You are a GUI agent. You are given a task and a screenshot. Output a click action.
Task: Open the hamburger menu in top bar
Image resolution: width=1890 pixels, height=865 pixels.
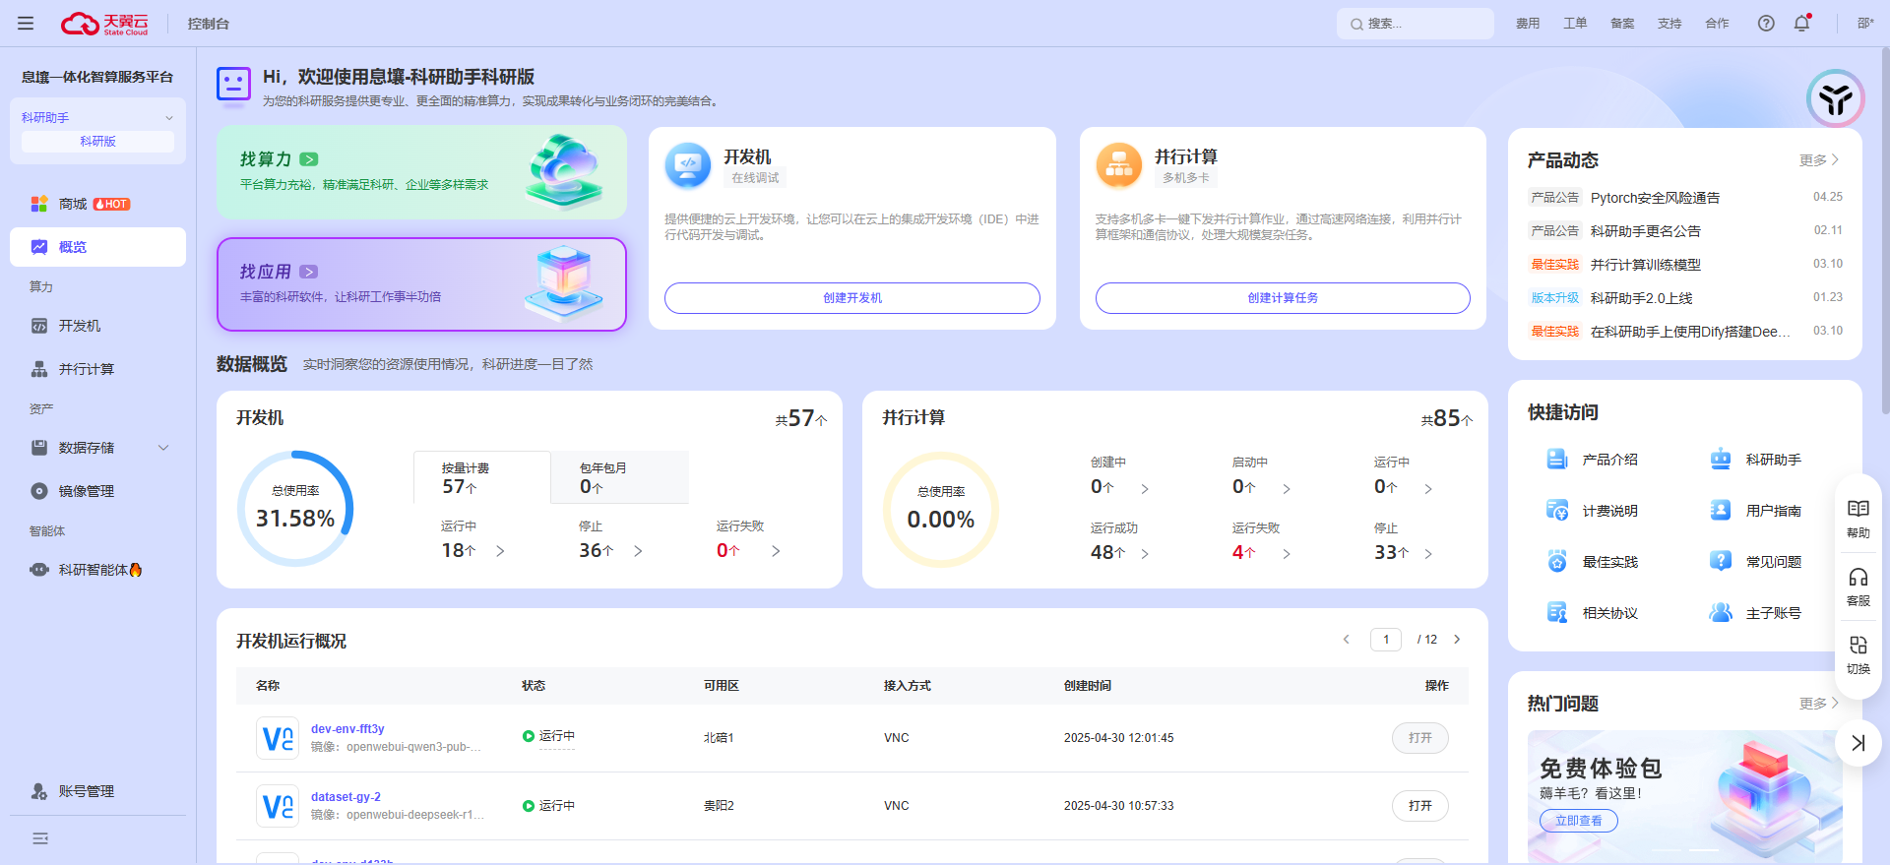26,24
